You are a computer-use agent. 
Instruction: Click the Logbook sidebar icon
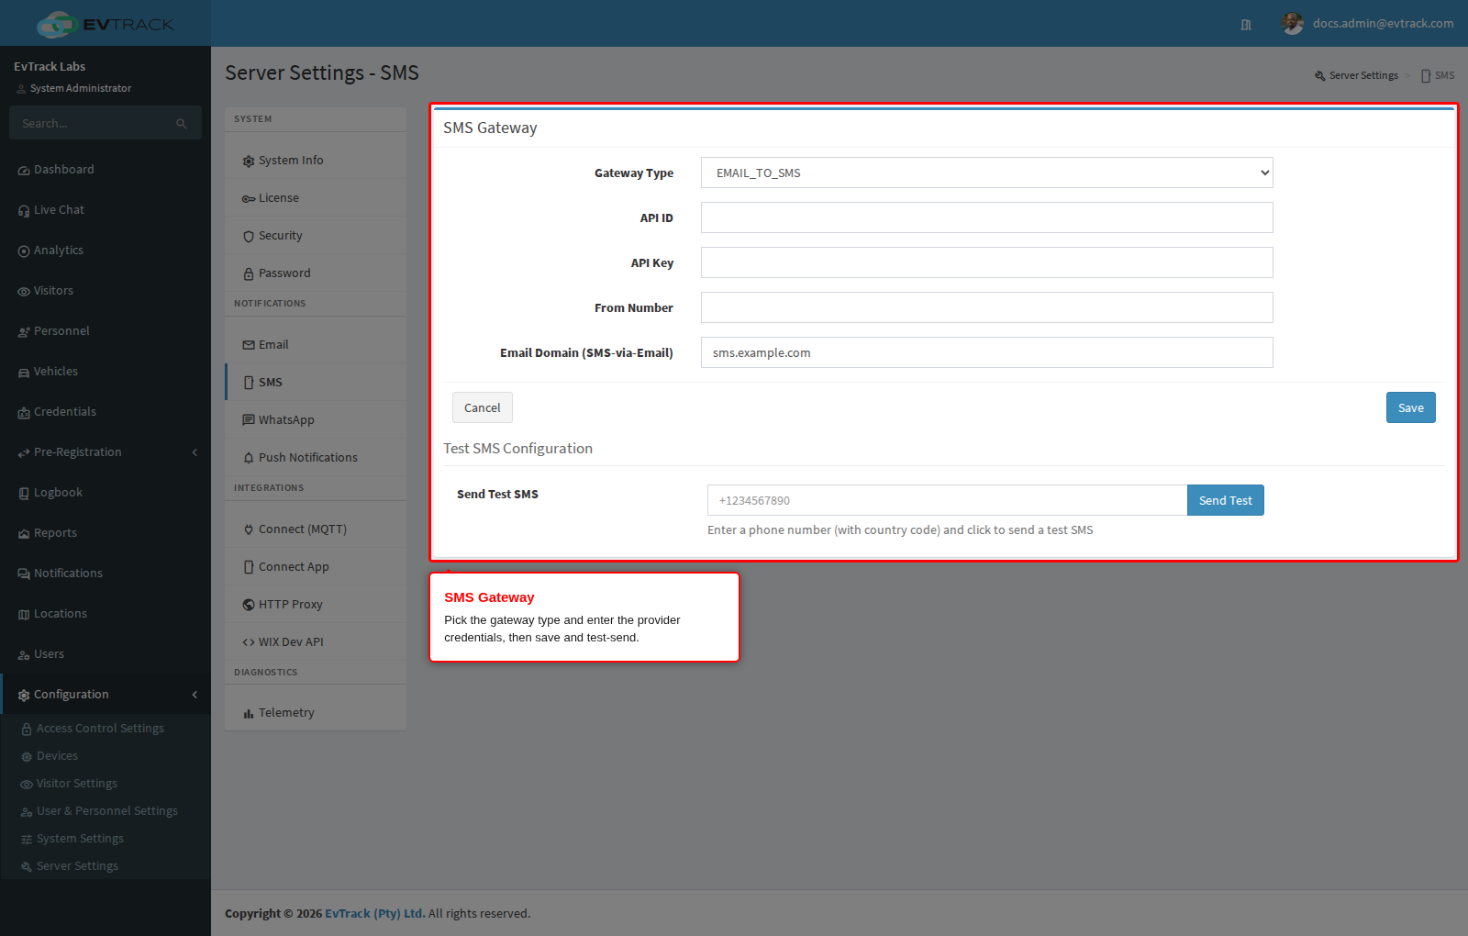[24, 494]
